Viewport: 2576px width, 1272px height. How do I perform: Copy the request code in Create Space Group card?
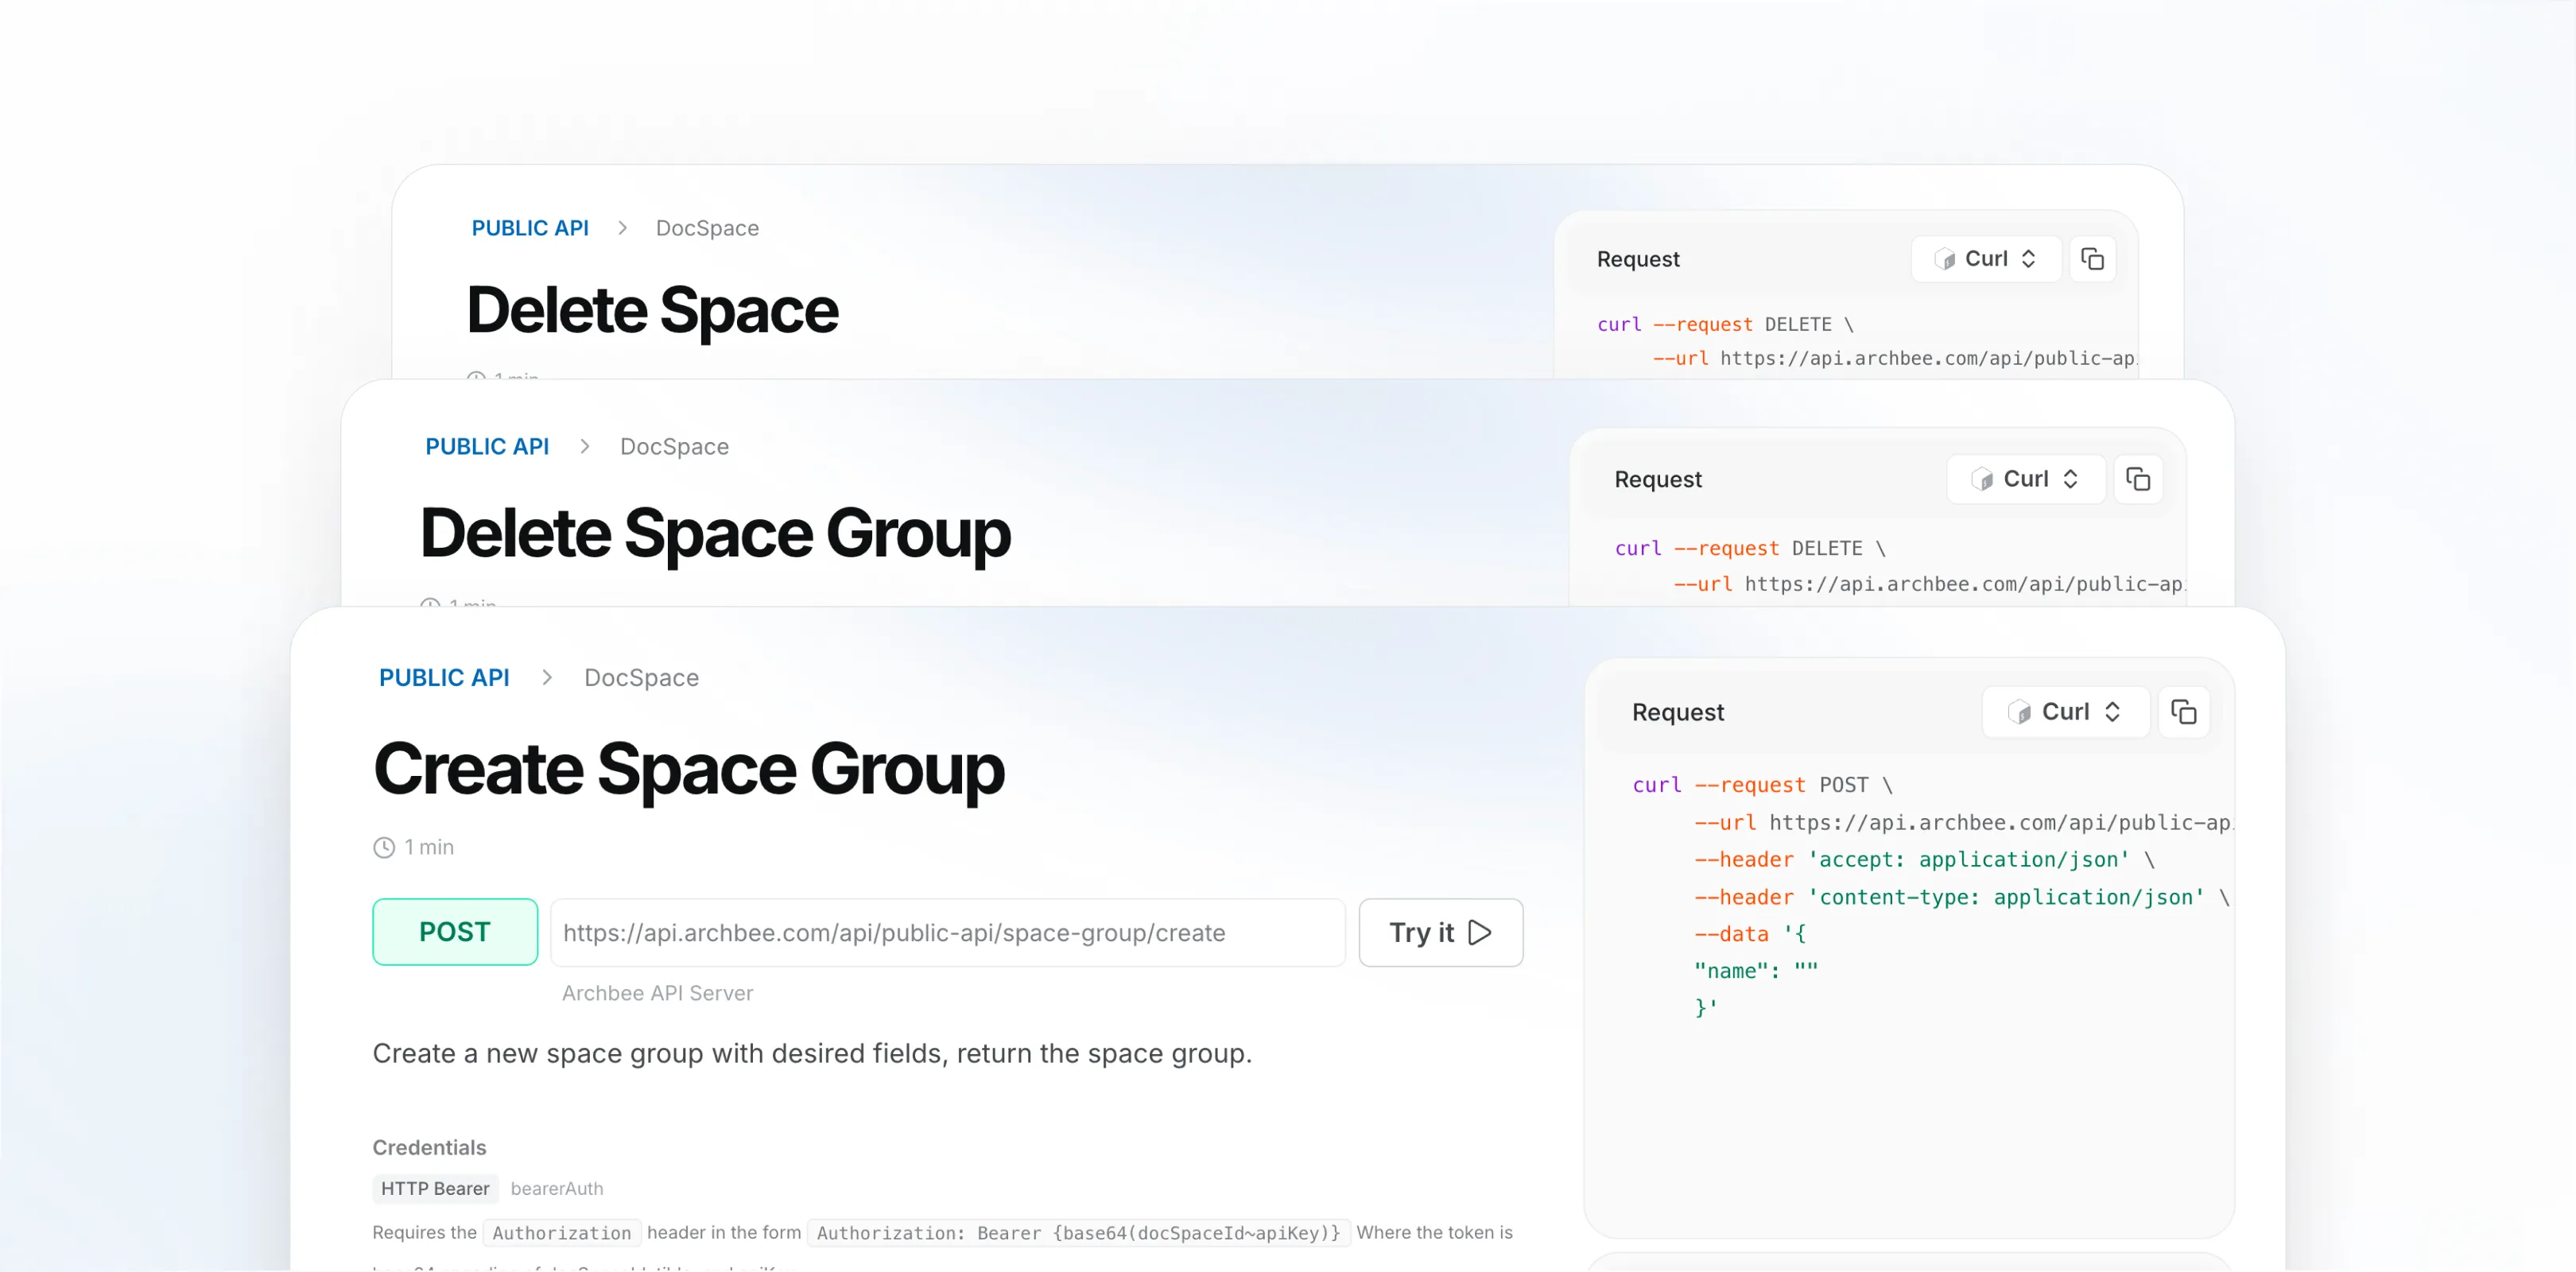tap(2184, 712)
